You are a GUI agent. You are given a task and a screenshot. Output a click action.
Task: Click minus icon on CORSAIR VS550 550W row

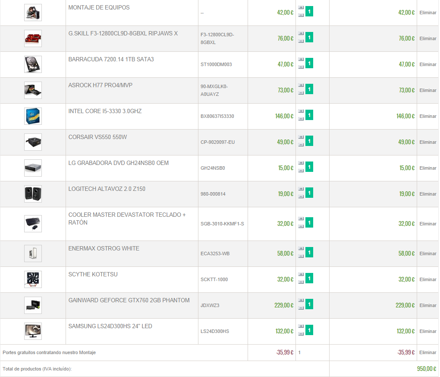(301, 144)
